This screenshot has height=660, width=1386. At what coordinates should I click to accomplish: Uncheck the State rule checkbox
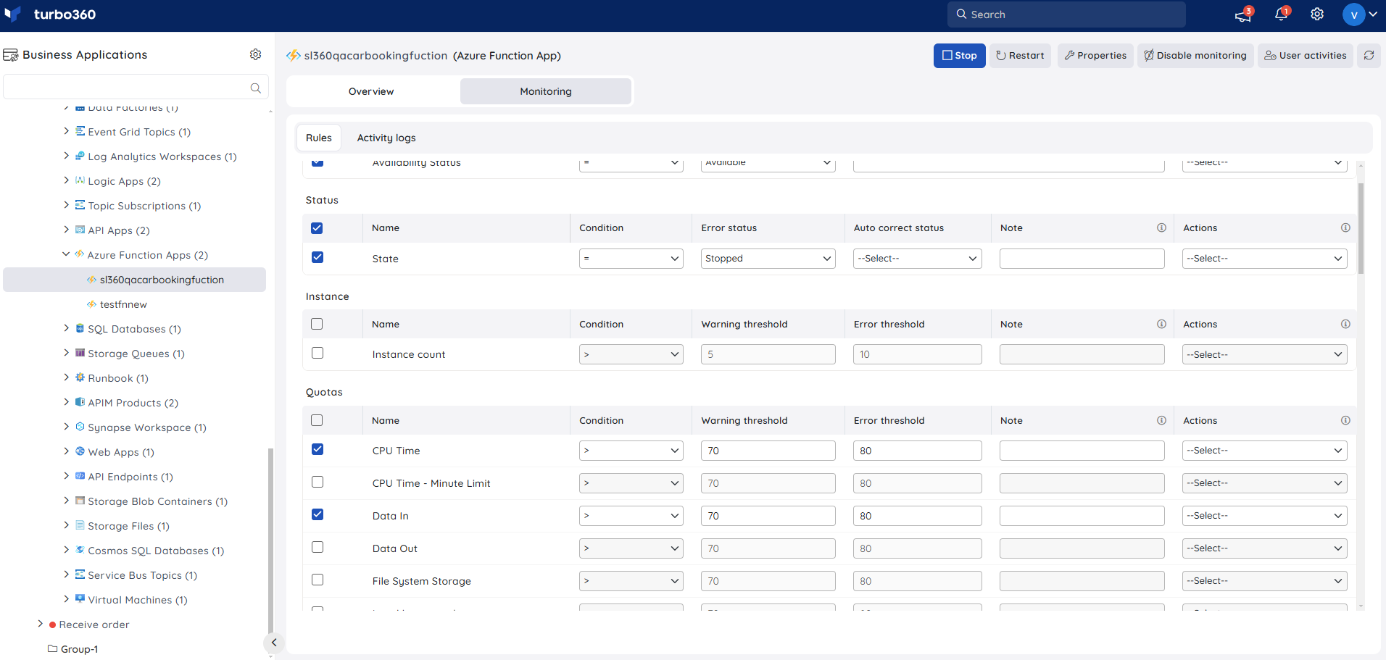(x=318, y=257)
